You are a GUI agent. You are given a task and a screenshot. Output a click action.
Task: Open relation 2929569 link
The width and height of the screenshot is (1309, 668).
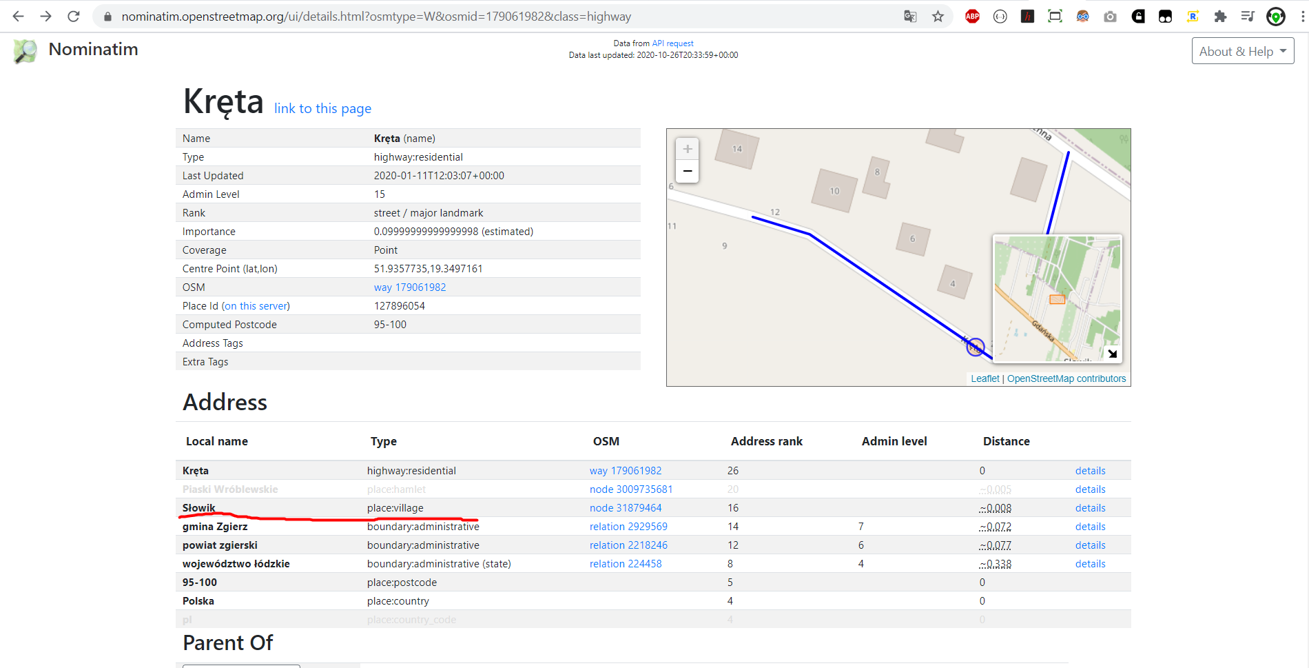[628, 527]
